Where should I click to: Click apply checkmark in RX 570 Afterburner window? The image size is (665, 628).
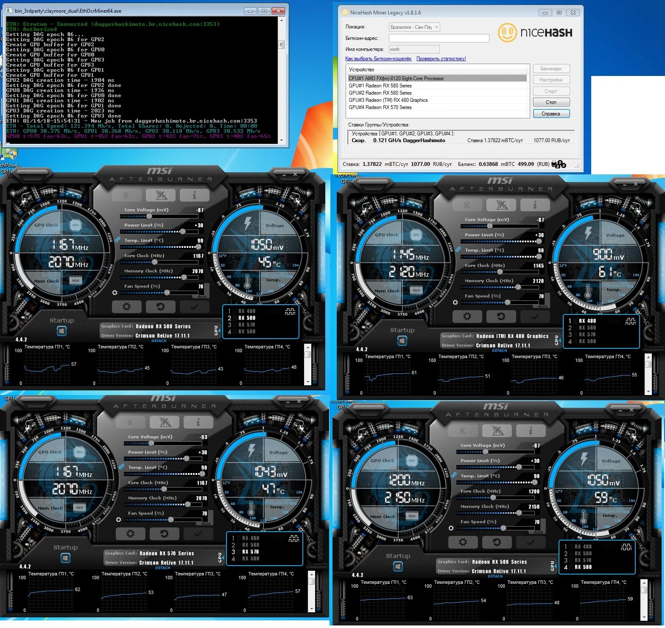coord(198,533)
